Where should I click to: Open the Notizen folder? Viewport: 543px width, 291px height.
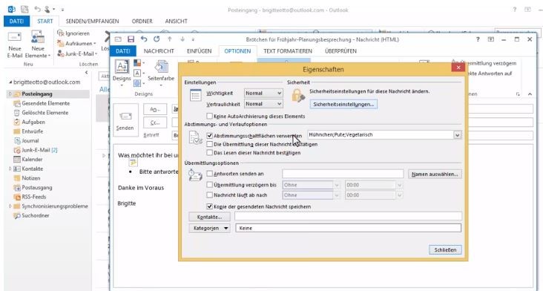(x=31, y=178)
